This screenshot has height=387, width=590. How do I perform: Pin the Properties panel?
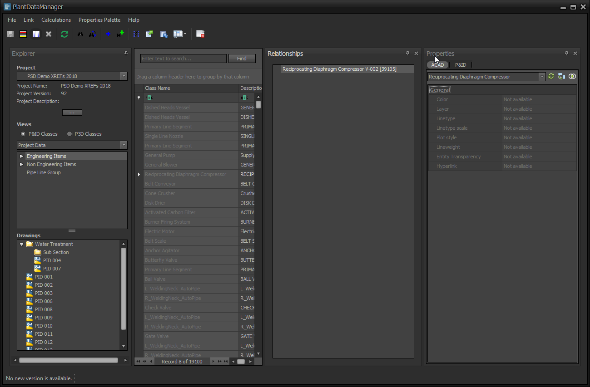point(567,53)
